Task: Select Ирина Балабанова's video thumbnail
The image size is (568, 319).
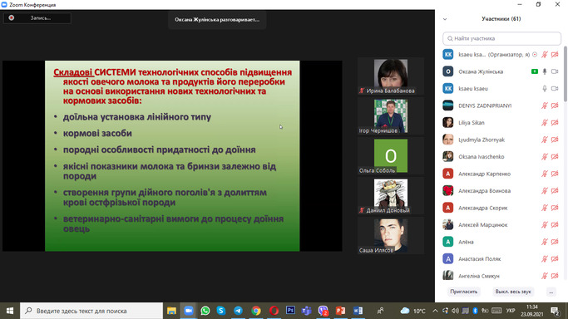Action: tap(391, 76)
